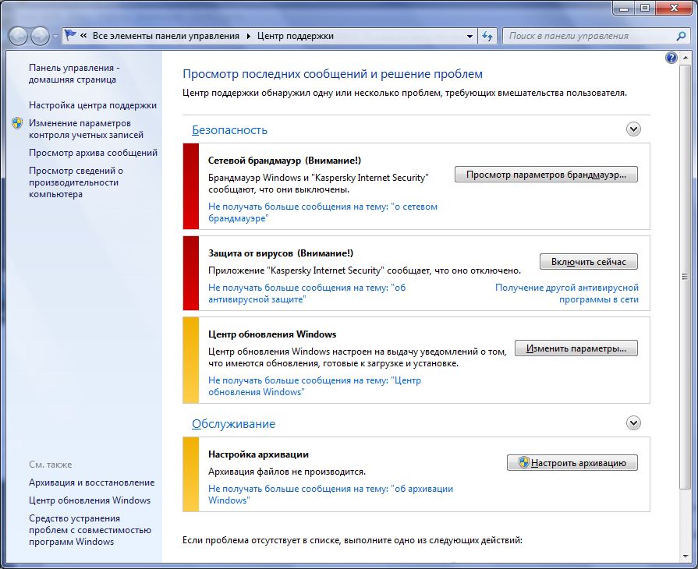This screenshot has width=698, height=569.
Task: Select 'Центр поддержки' breadcrumb
Action: [295, 36]
